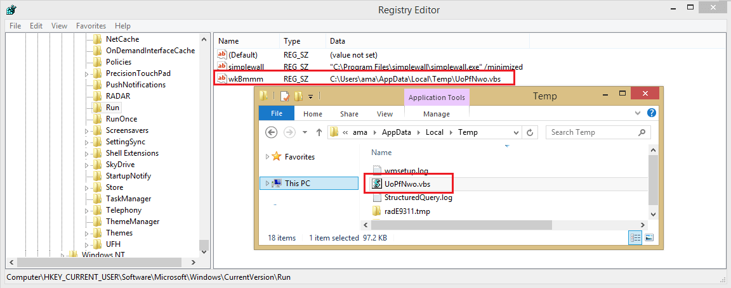Click the NetCache folder icon
Screen dimensions: 731x288
point(98,39)
